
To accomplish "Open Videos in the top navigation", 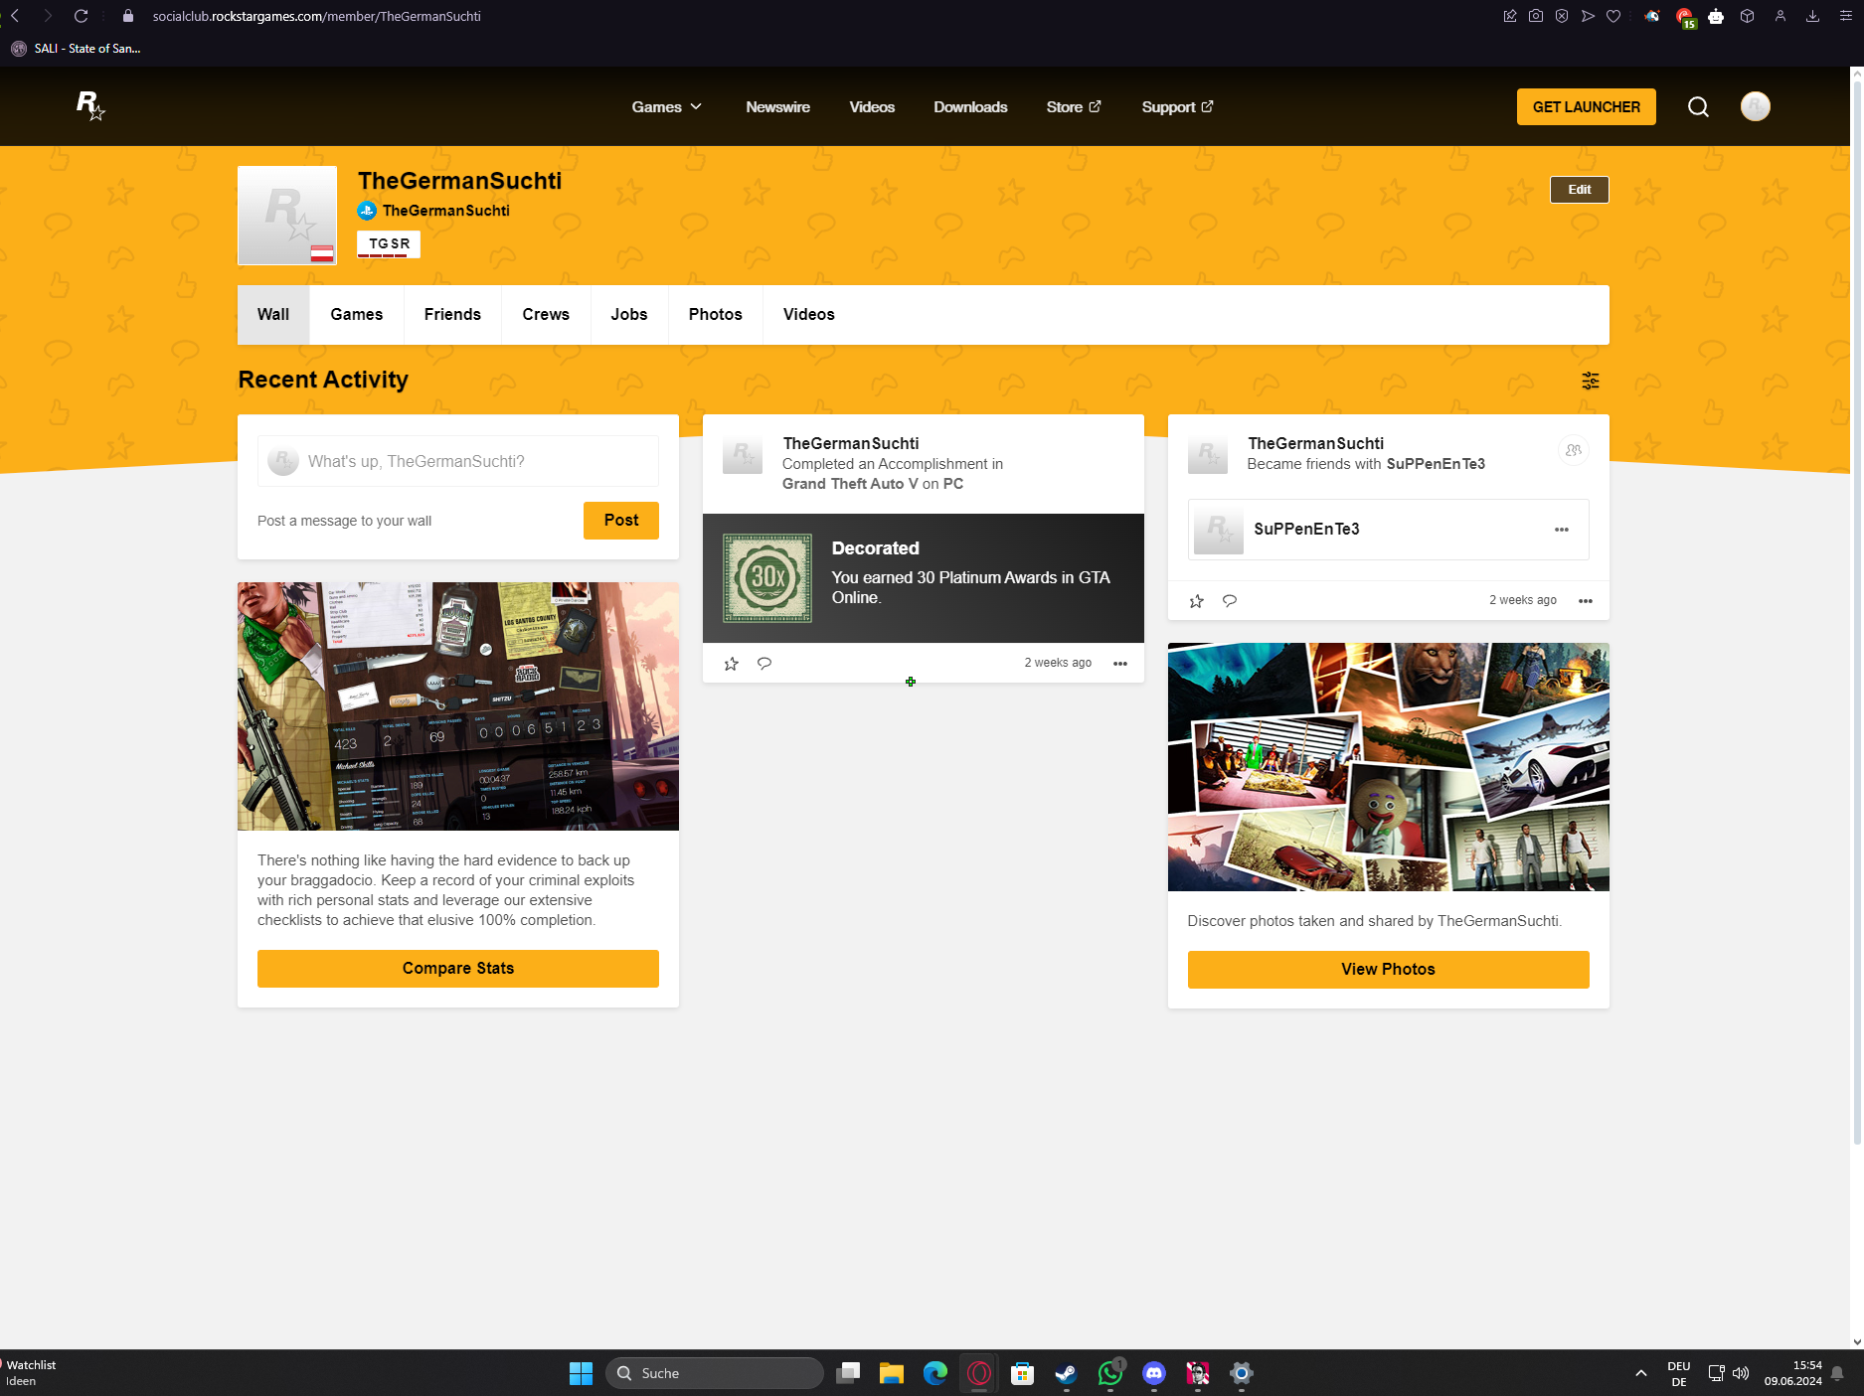I will coord(872,106).
